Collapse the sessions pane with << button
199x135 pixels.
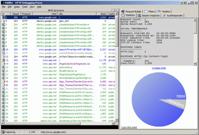click(x=115, y=10)
